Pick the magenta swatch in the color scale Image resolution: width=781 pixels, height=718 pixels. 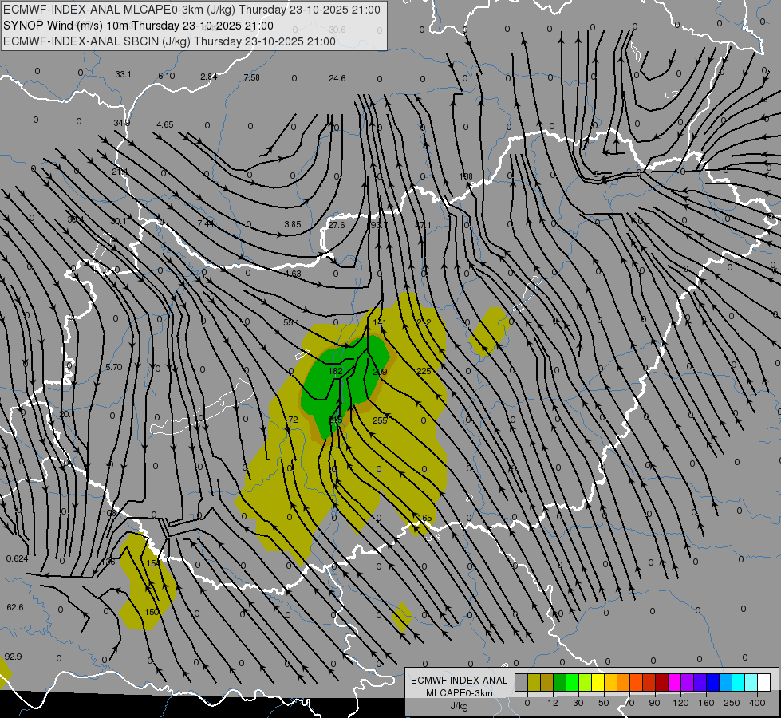coord(674,682)
